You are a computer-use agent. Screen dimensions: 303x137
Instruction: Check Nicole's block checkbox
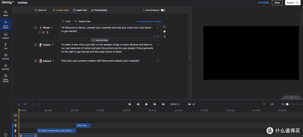tap(36, 28)
